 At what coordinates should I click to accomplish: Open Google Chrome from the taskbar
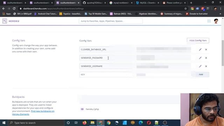pos(108,123)
